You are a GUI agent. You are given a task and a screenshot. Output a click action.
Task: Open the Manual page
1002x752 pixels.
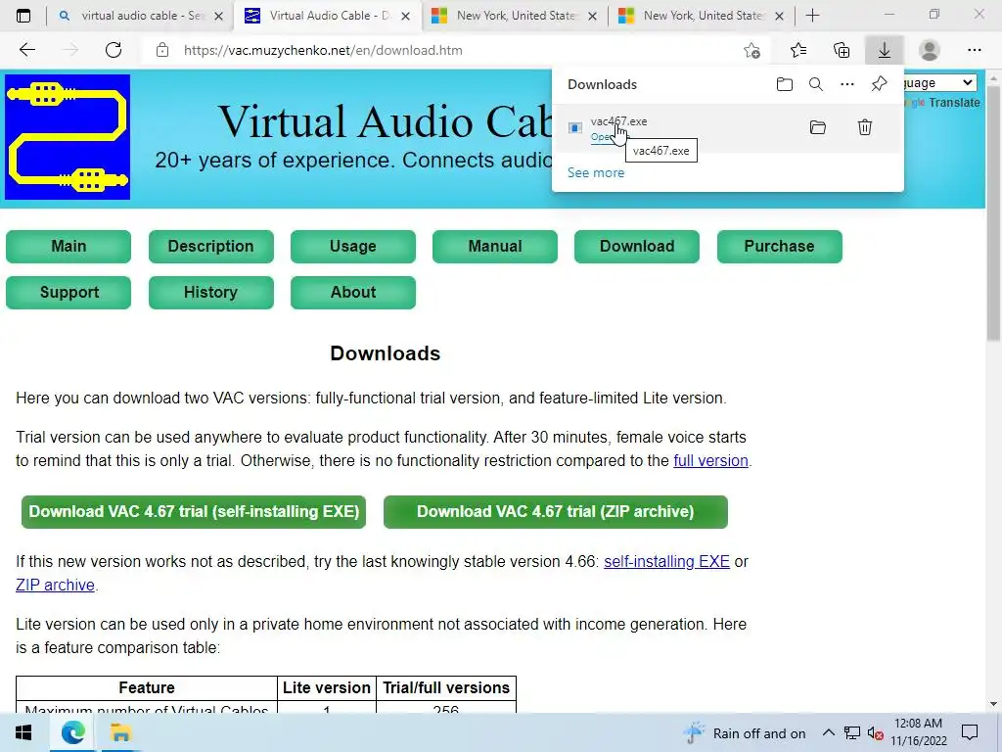pyautogui.click(x=494, y=246)
